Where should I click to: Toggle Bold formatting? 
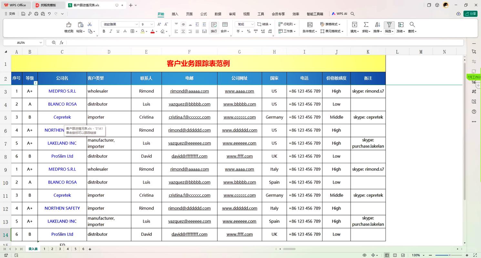tap(104, 31)
